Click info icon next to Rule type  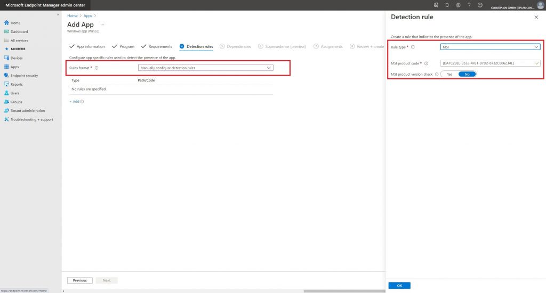(x=413, y=47)
